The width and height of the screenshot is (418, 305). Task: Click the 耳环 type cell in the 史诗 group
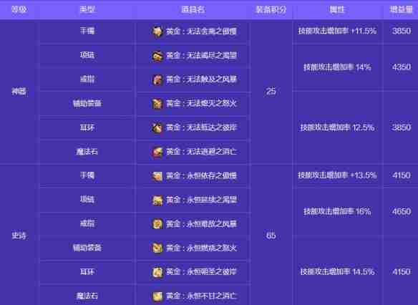pyautogui.click(x=87, y=271)
